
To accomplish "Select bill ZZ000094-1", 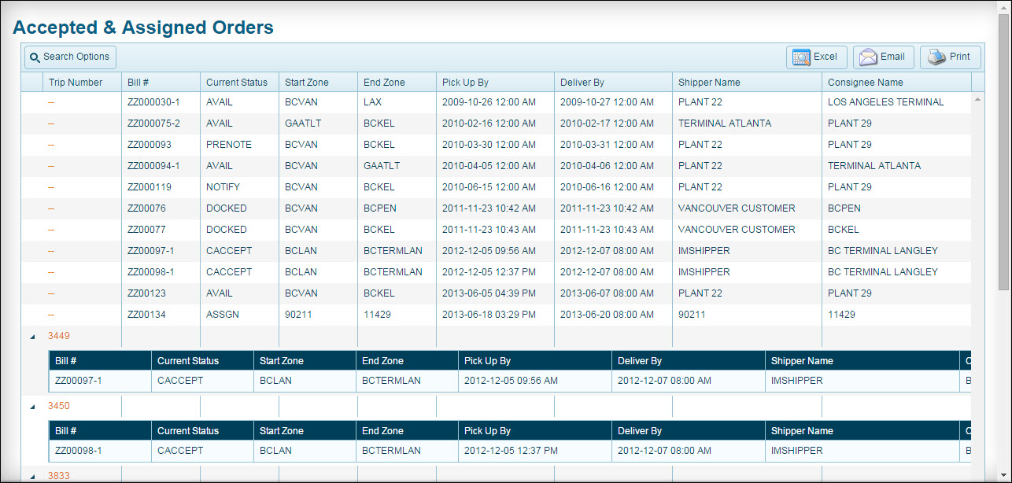I will coord(153,166).
